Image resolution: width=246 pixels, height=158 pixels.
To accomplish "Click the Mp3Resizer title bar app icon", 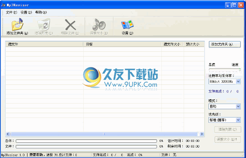I will [x=3, y=5].
